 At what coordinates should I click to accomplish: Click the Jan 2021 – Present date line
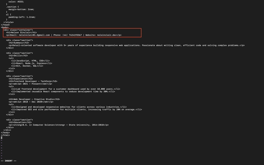tap(30, 84)
